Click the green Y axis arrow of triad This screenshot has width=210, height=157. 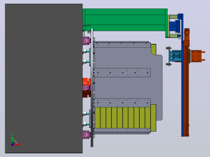coord(12,140)
